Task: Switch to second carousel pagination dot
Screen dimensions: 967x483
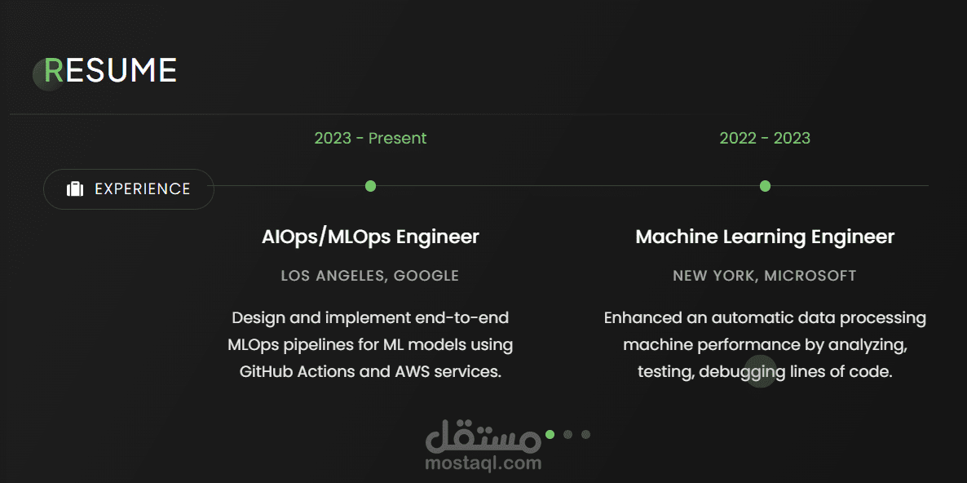Action: click(x=568, y=434)
